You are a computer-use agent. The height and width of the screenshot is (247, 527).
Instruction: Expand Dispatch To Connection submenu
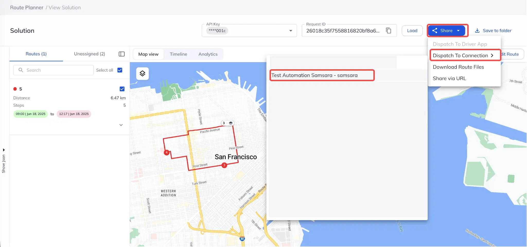click(x=465, y=55)
